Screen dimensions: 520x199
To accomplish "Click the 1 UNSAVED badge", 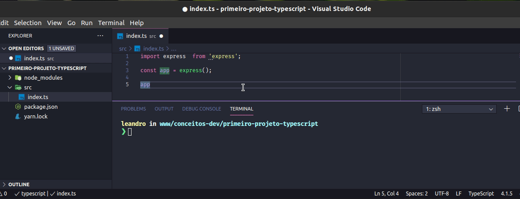I will (62, 48).
